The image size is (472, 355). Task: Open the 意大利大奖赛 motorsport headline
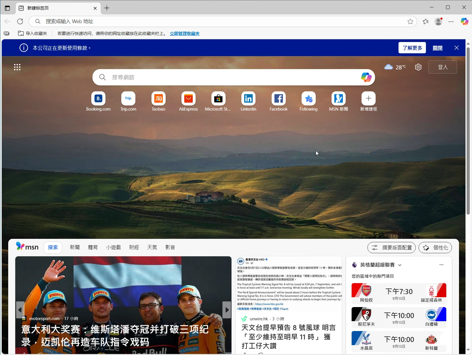click(115, 336)
